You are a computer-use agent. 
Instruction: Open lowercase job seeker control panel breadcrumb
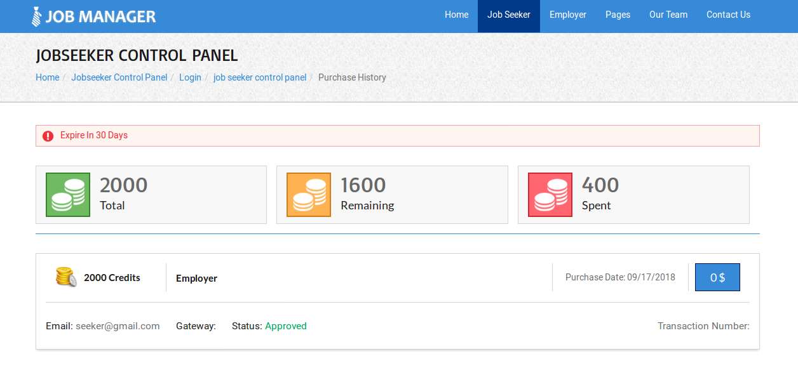coord(260,77)
